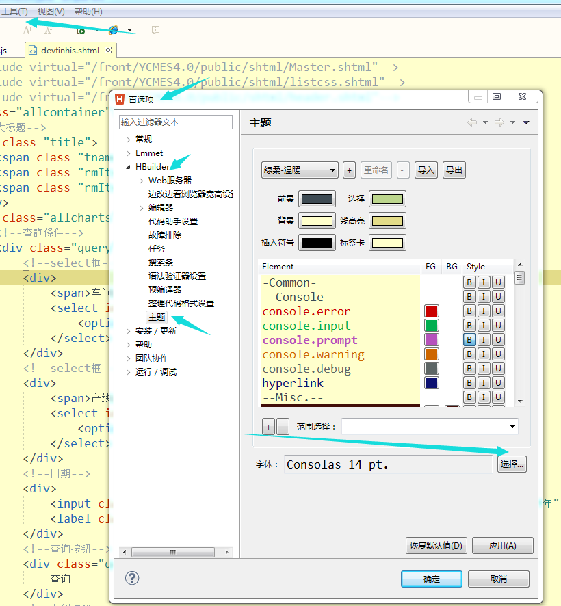The image size is (561, 606).
Task: Toggle italic for console.input element
Action: coord(484,325)
